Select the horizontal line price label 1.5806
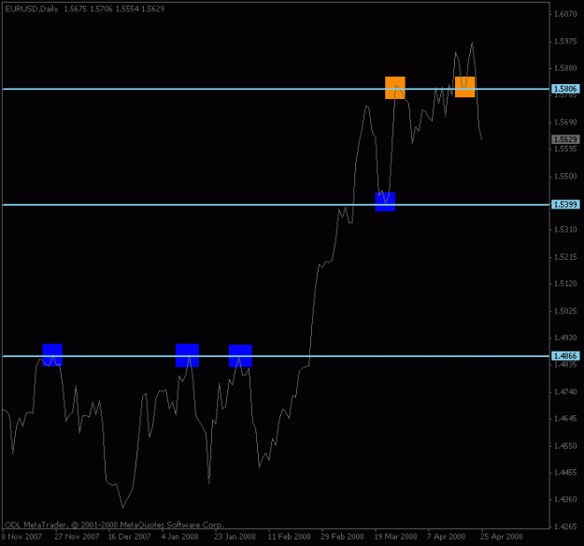This screenshot has height=546, width=584. (x=565, y=89)
